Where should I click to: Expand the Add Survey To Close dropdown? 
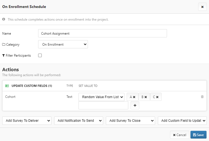coord(130,120)
